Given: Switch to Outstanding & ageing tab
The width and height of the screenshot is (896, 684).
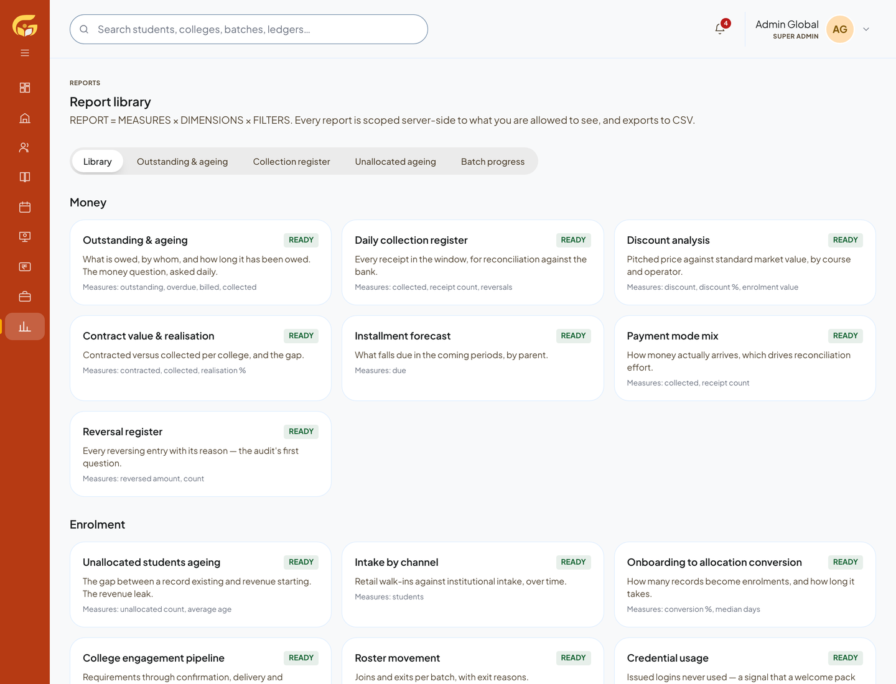Looking at the screenshot, I should click(182, 162).
